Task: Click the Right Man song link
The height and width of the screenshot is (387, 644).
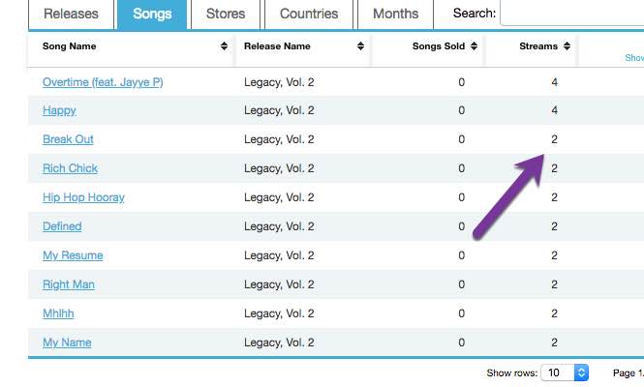Action: 68,284
